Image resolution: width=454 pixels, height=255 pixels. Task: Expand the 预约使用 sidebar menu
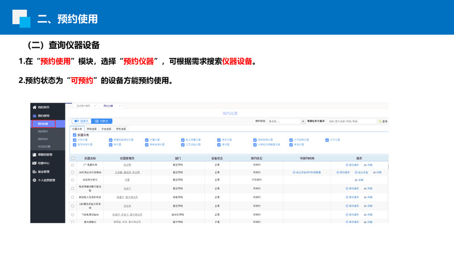44,115
